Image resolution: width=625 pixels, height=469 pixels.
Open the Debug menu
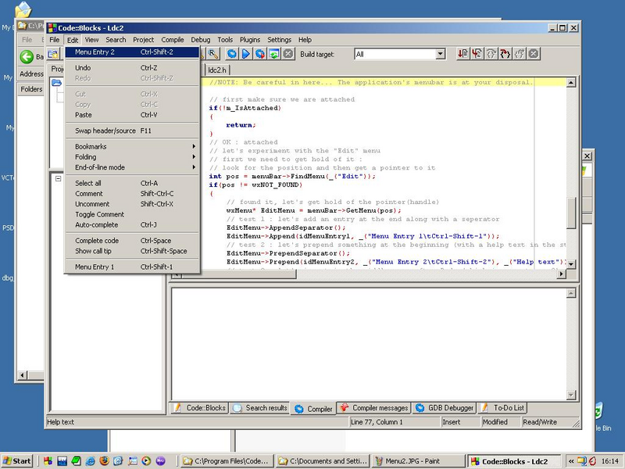pyautogui.click(x=200, y=40)
